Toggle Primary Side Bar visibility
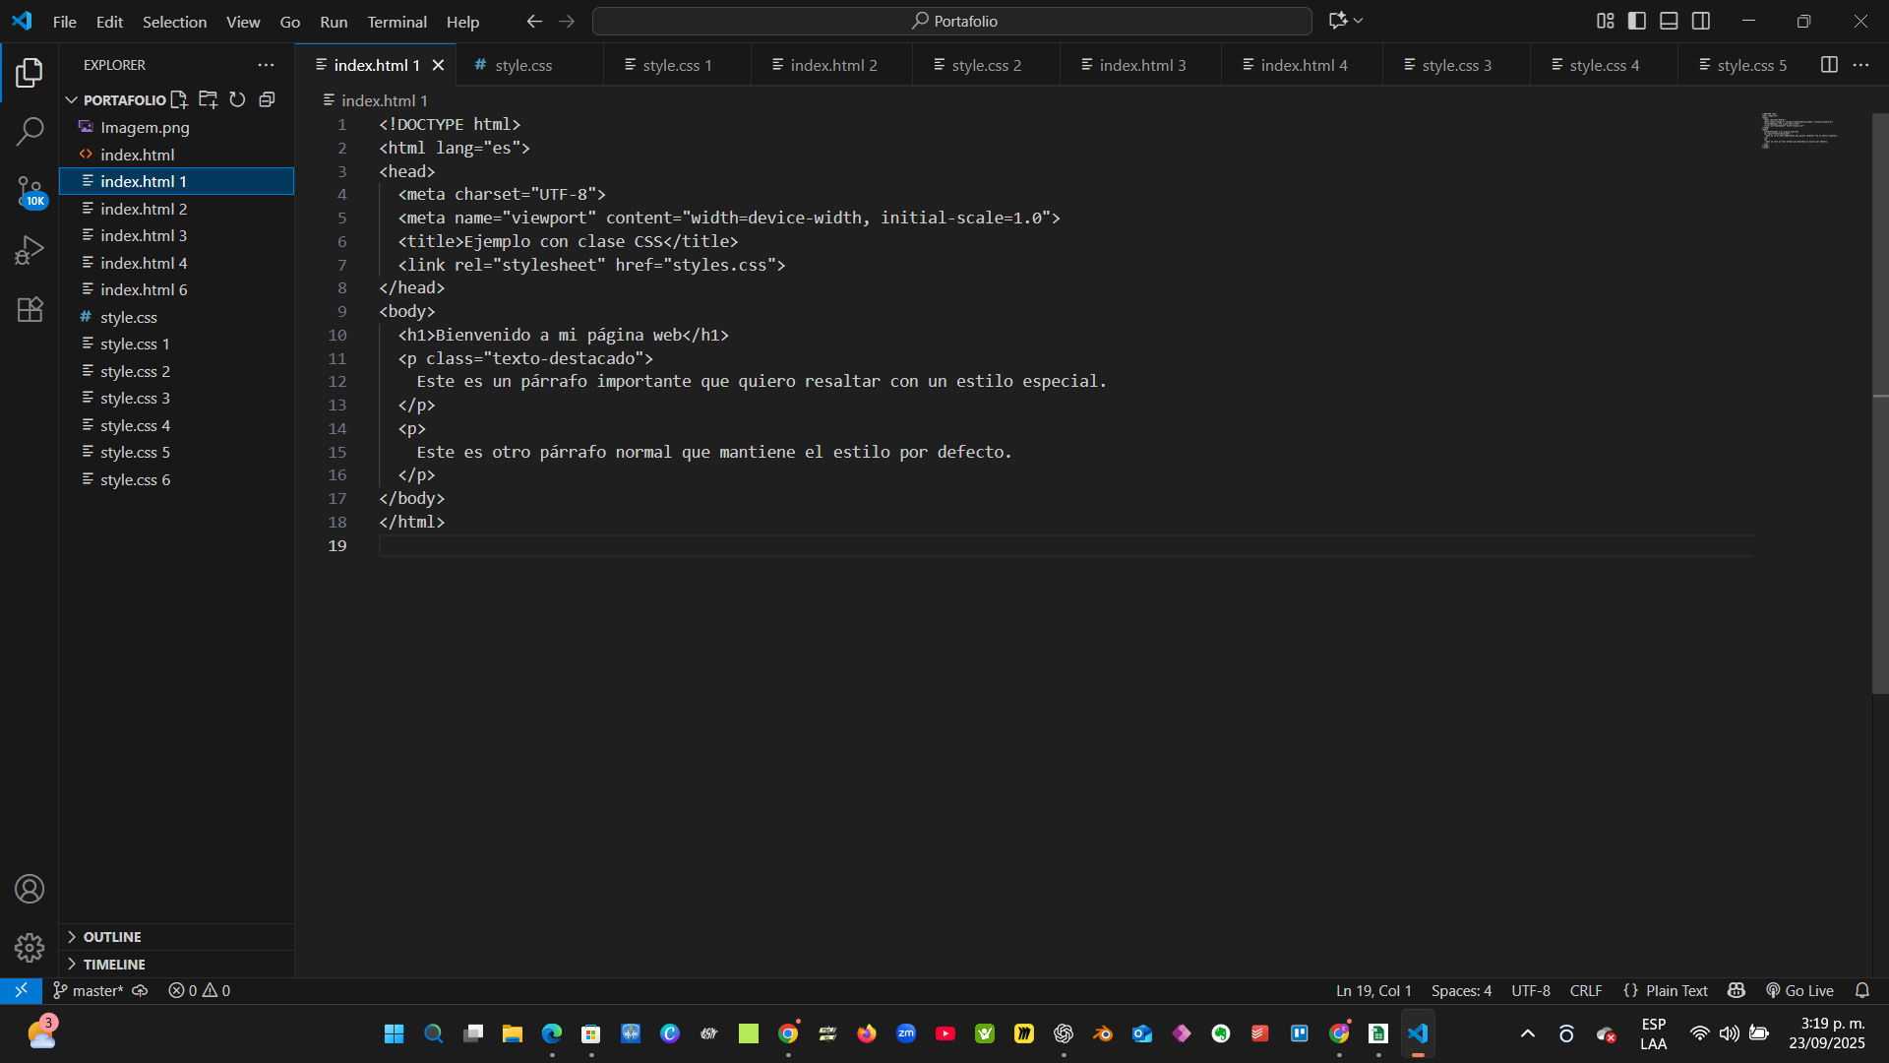1889x1063 pixels. coord(1637,21)
